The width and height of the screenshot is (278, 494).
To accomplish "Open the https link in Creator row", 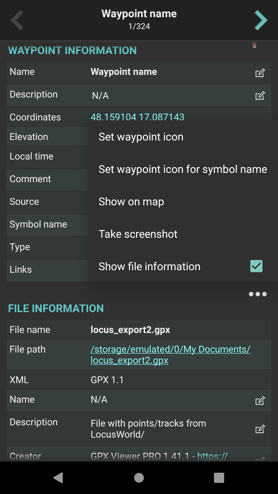I will point(212,456).
